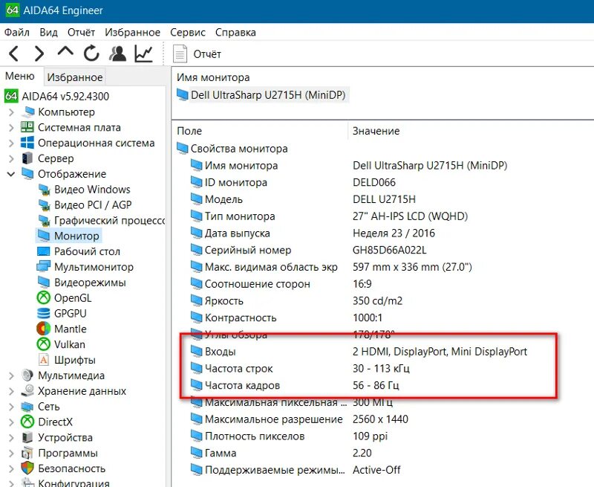Click the Системная плата motherboard icon

27,127
